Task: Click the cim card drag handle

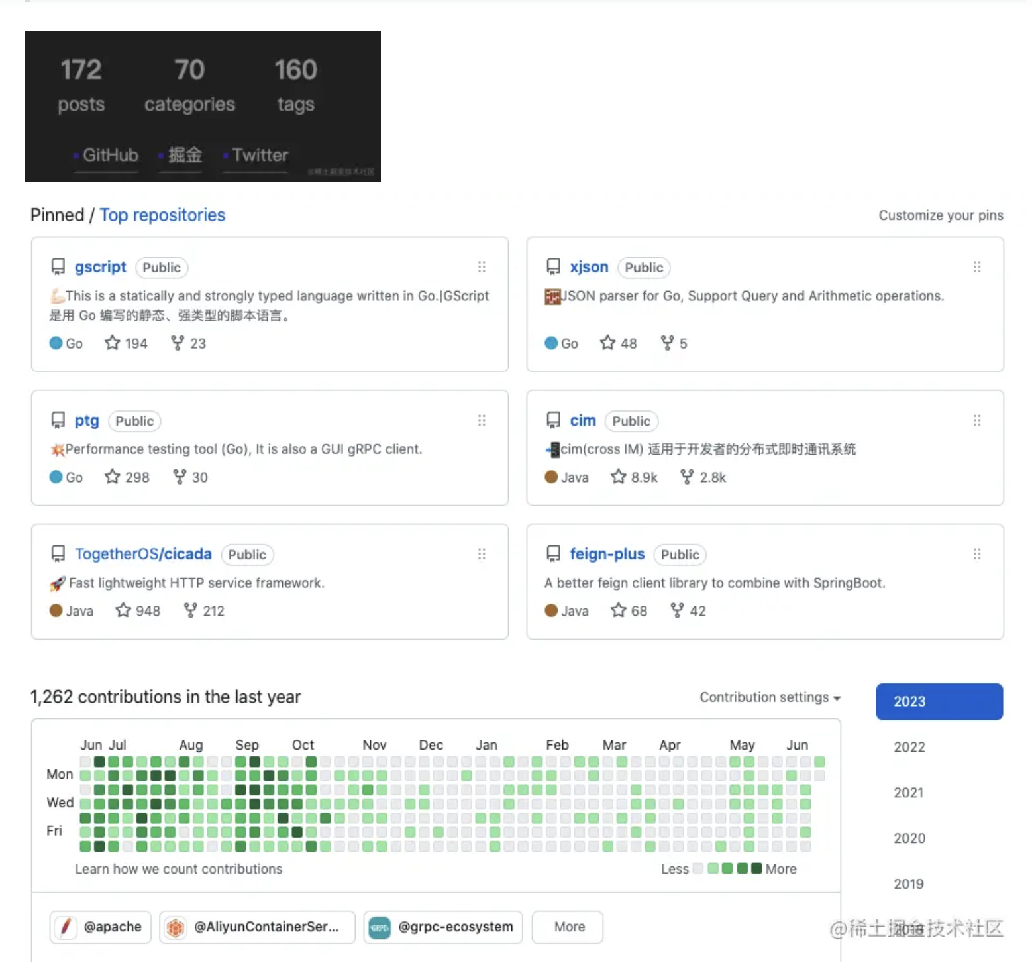Action: pyautogui.click(x=977, y=420)
